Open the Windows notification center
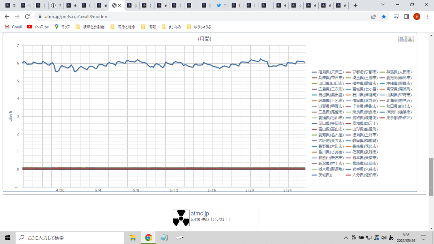Viewport: 434px width, 244px height. point(424,238)
